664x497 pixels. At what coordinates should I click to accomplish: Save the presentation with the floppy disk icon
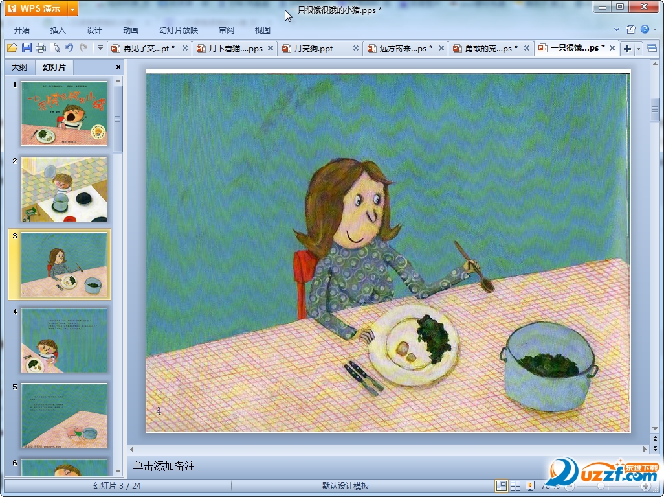(27, 48)
